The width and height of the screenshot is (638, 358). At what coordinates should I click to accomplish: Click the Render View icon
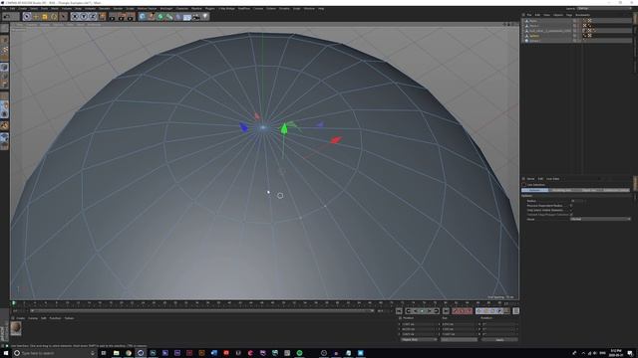(113, 17)
